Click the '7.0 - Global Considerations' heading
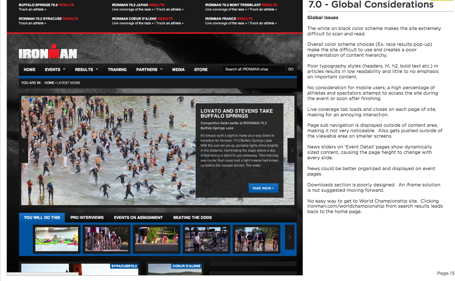Image resolution: width=455 pixels, height=281 pixels. (x=371, y=5)
